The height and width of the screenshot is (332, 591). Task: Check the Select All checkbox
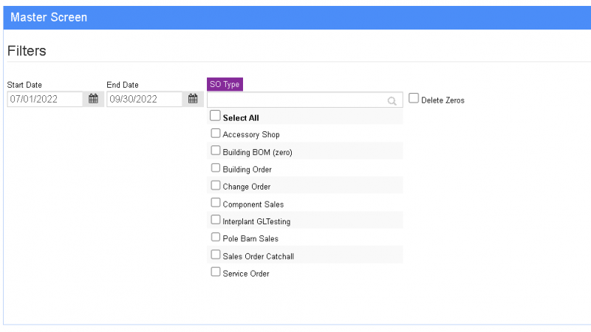coord(215,116)
